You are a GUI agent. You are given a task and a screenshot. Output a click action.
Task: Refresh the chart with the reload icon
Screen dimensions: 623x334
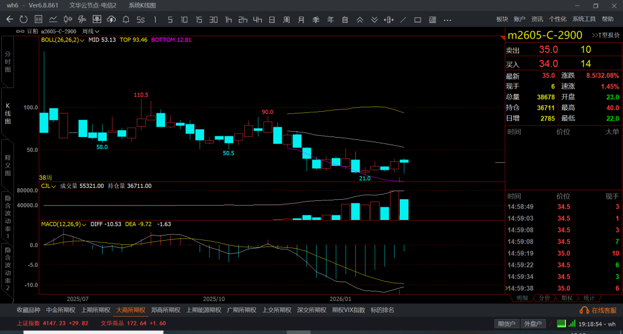[23, 20]
